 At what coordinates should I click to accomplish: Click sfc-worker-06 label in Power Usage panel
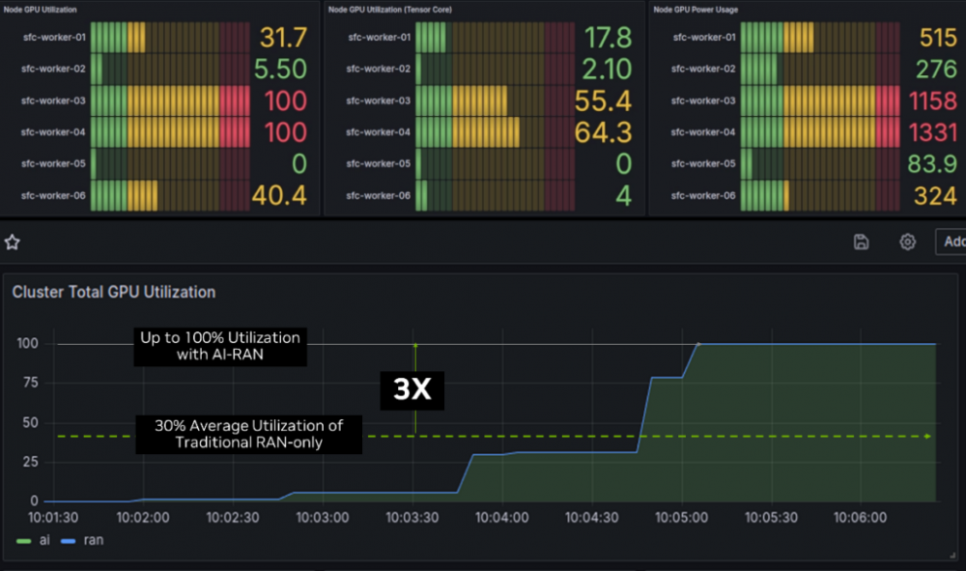coord(703,195)
